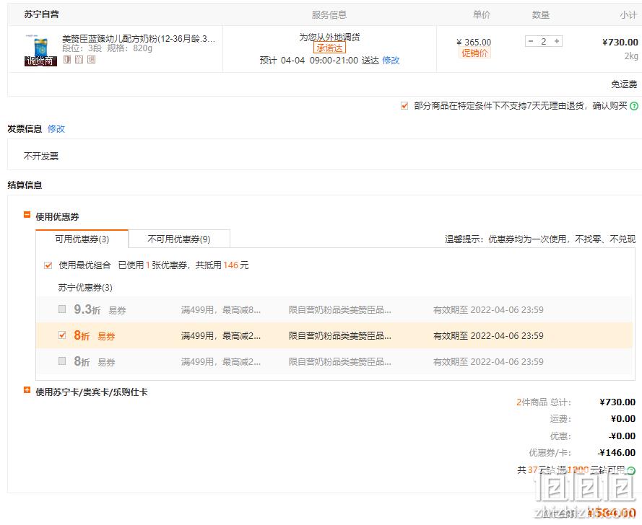Viewport: 642px width, 525px height.
Task: Click 9.3折 coupon's 有效期至 2022-04-06 23:59
Action: [488, 310]
